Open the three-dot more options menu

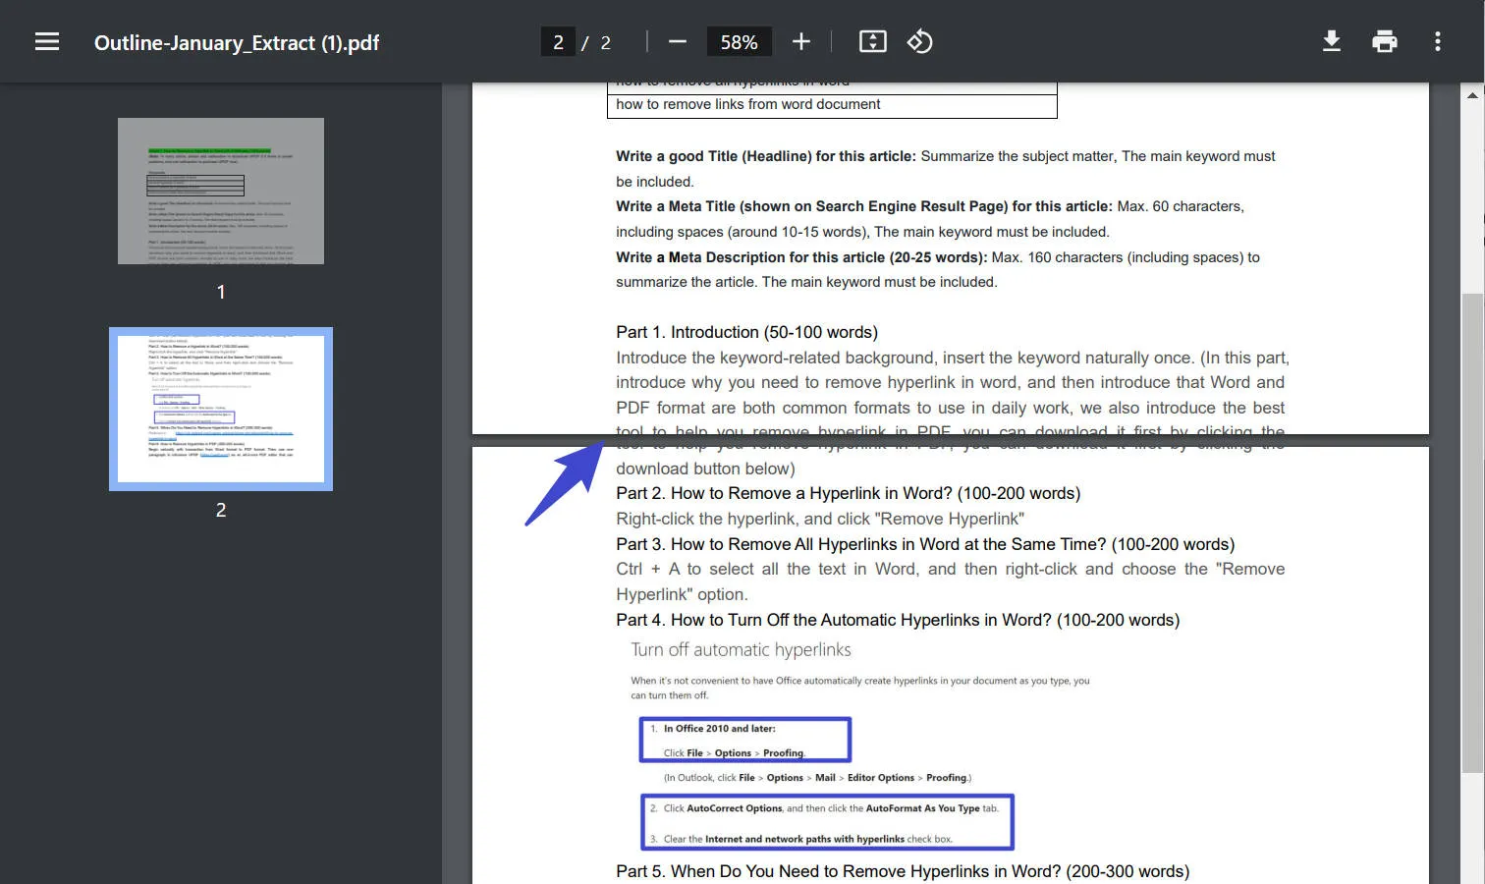point(1437,41)
